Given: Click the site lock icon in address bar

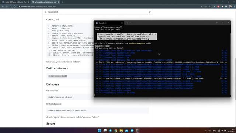Looking at the screenshot, I should point(20,7).
